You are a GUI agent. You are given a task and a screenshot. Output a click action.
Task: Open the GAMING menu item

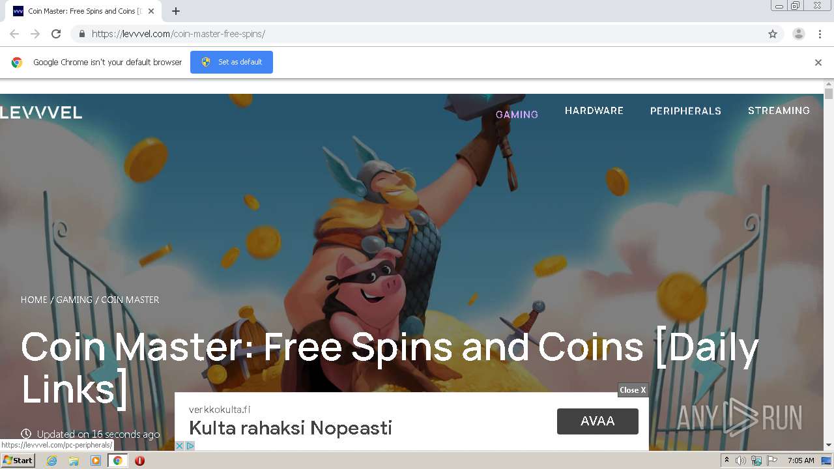517,114
